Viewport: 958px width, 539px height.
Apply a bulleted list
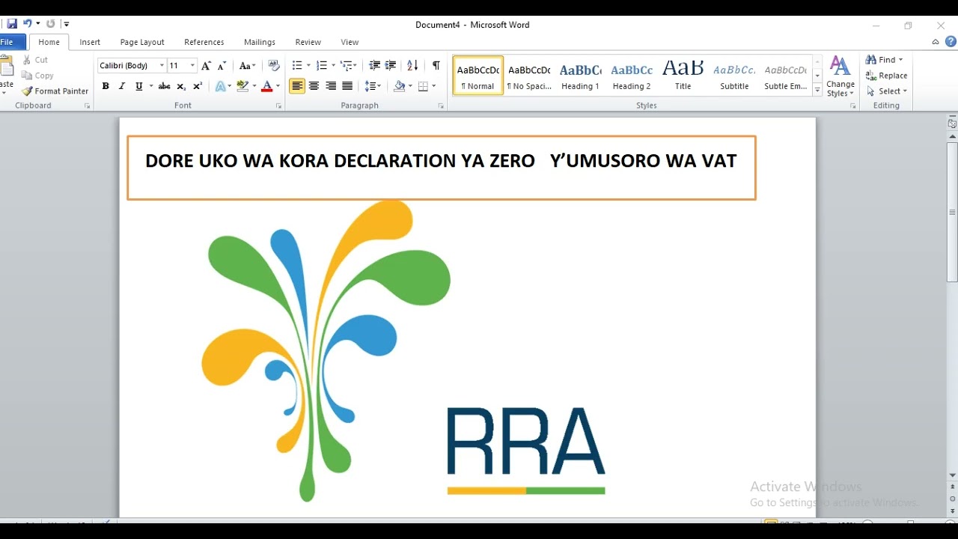click(x=297, y=66)
